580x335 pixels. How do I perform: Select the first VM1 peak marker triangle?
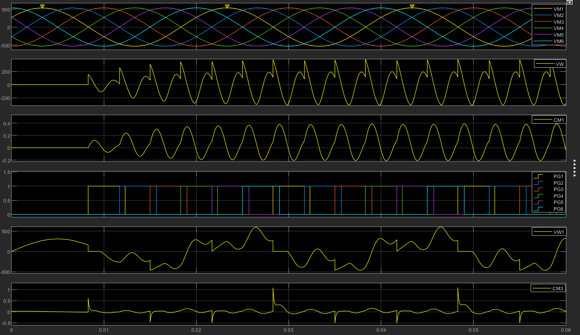pyautogui.click(x=42, y=6)
